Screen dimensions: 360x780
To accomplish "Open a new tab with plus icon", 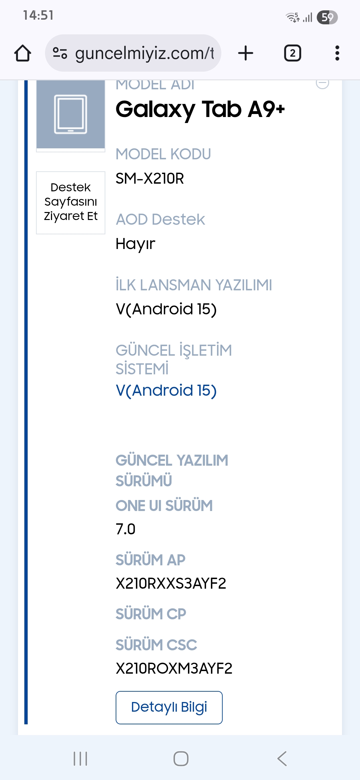I will 246,53.
